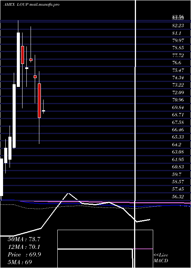Click the 5MA : 69 readout
The image size is (191, 268).
click(20, 262)
